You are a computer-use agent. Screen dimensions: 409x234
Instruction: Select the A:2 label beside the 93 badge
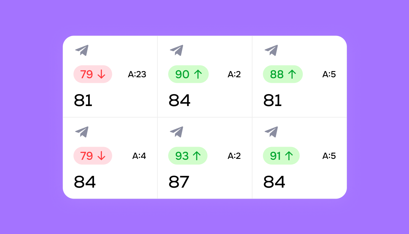[x=234, y=156]
